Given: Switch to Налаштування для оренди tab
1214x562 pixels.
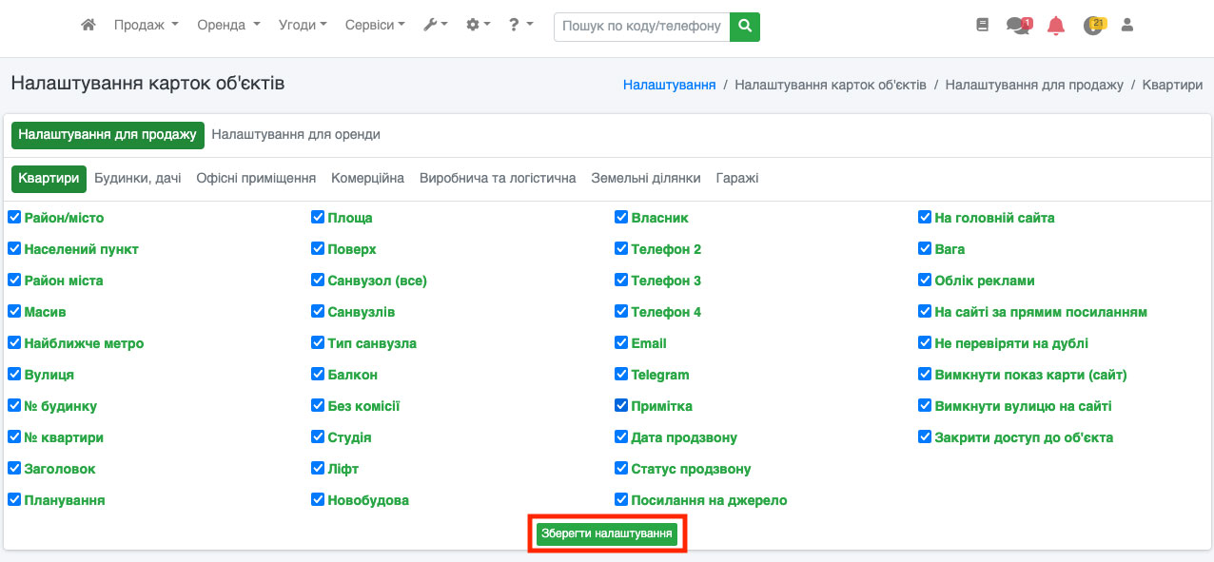Looking at the screenshot, I should click(x=296, y=135).
